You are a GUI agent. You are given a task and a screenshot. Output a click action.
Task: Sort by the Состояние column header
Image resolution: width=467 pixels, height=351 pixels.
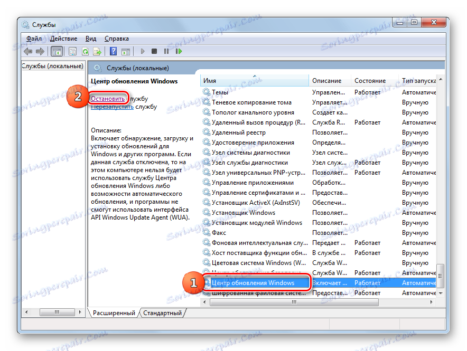(x=375, y=81)
